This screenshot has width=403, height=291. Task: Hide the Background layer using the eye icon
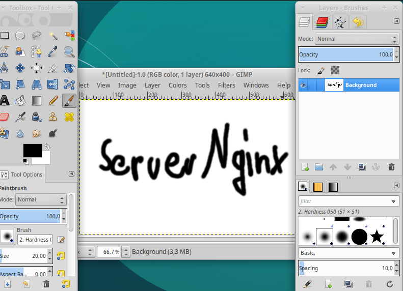303,85
